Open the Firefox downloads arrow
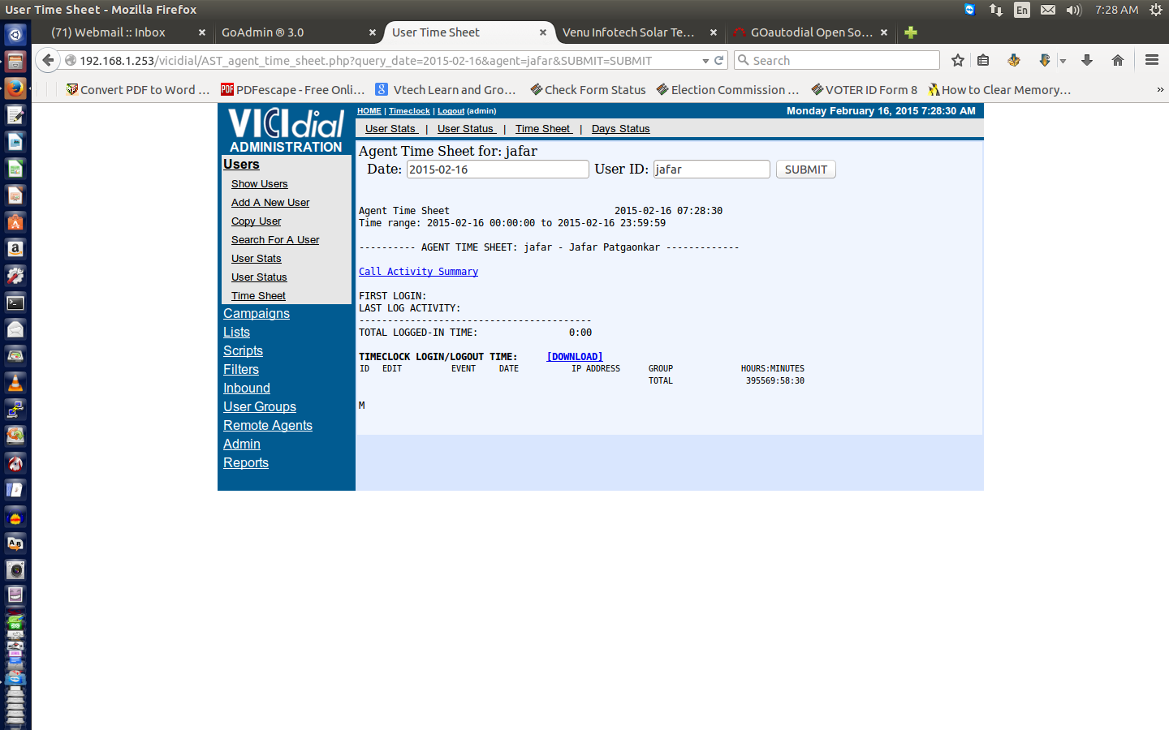This screenshot has height=730, width=1169. coord(1087,60)
